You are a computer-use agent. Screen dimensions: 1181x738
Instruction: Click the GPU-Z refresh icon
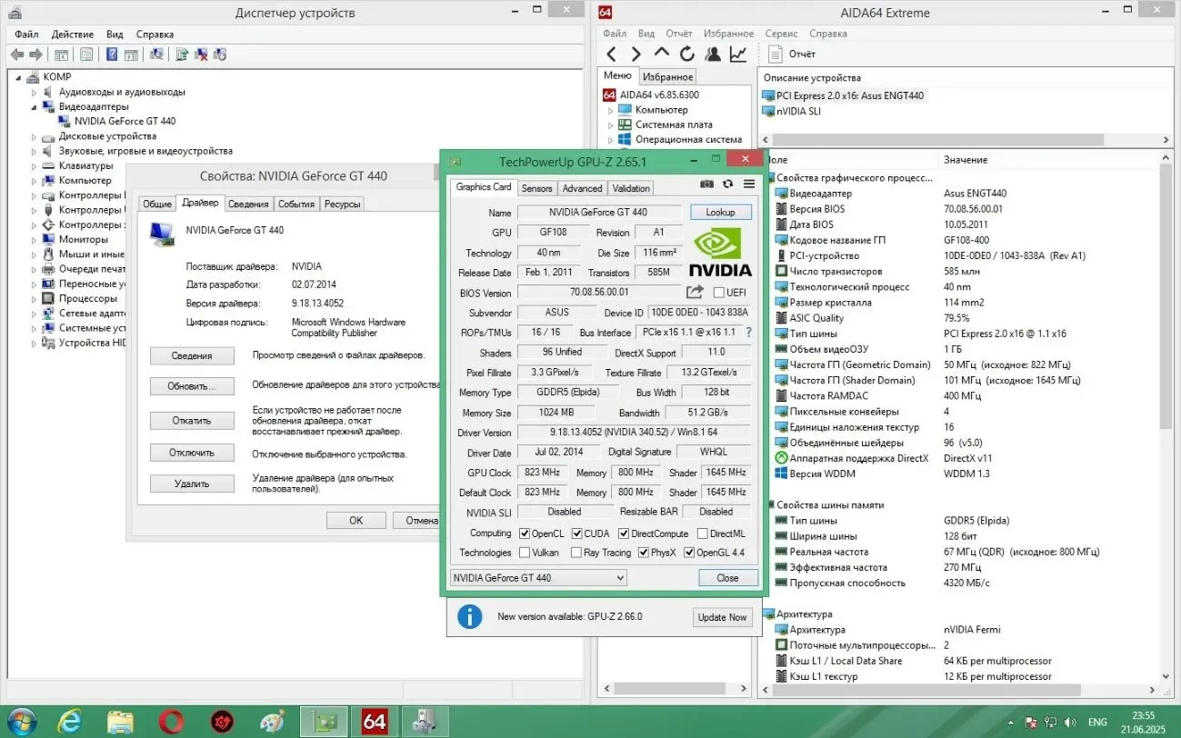[728, 184]
